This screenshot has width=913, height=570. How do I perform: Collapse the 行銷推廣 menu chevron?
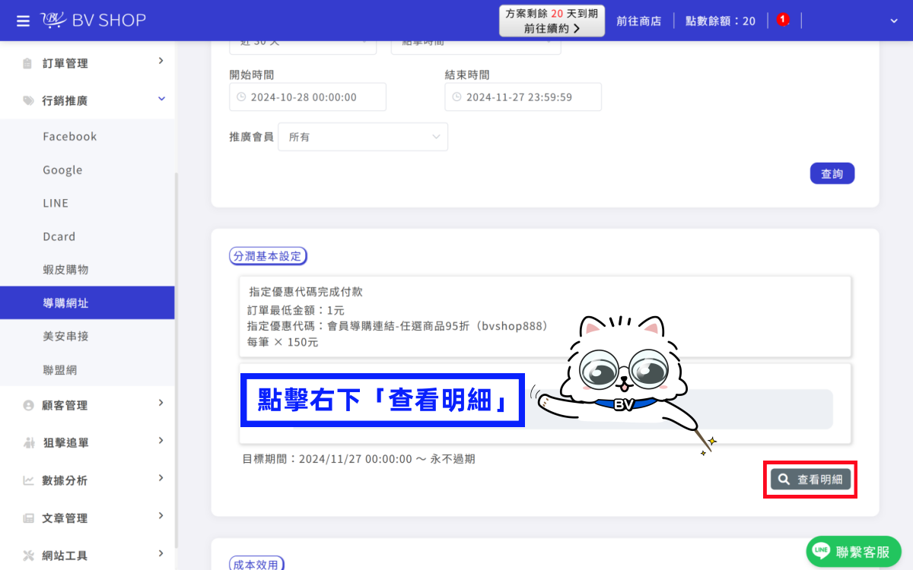161,99
